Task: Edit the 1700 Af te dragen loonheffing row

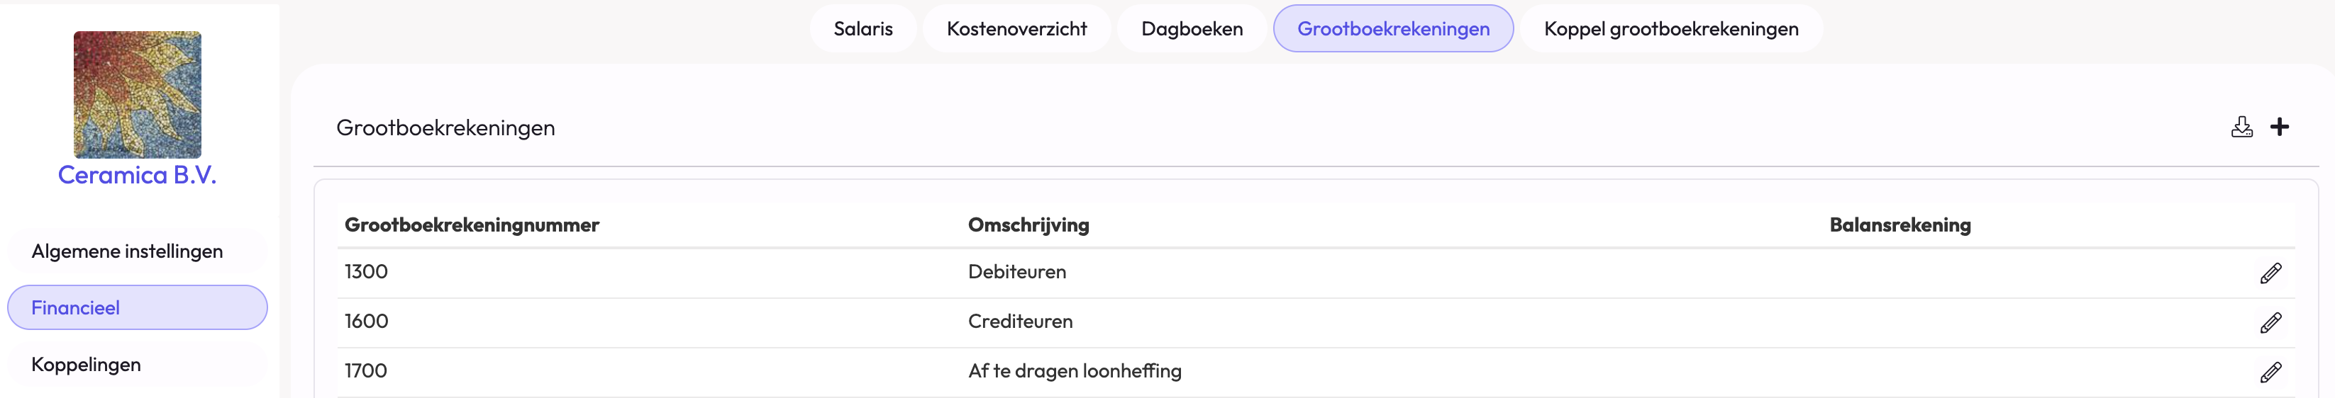Action: [2270, 372]
